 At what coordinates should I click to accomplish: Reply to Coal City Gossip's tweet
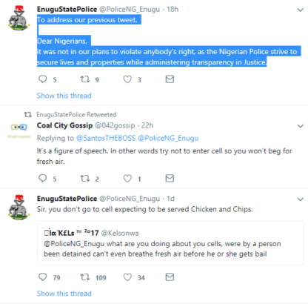(43, 178)
